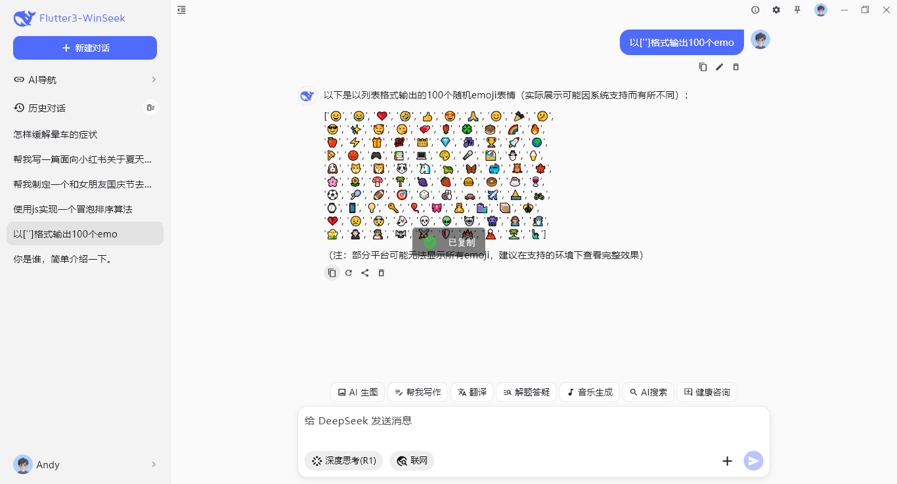
Task: Open the info panel
Action: pyautogui.click(x=755, y=10)
